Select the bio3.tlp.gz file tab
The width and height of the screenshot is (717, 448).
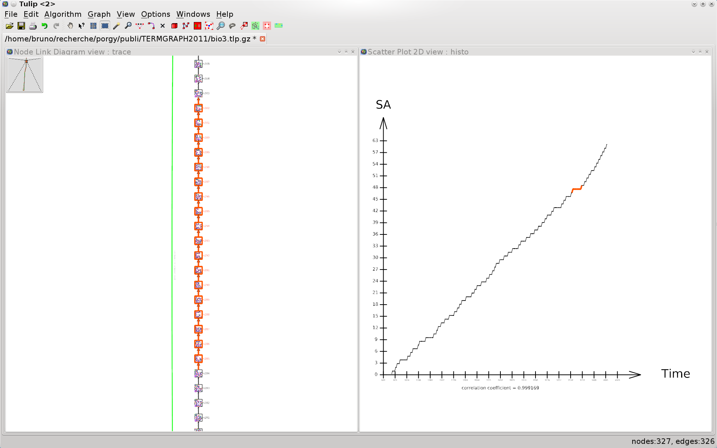click(130, 39)
